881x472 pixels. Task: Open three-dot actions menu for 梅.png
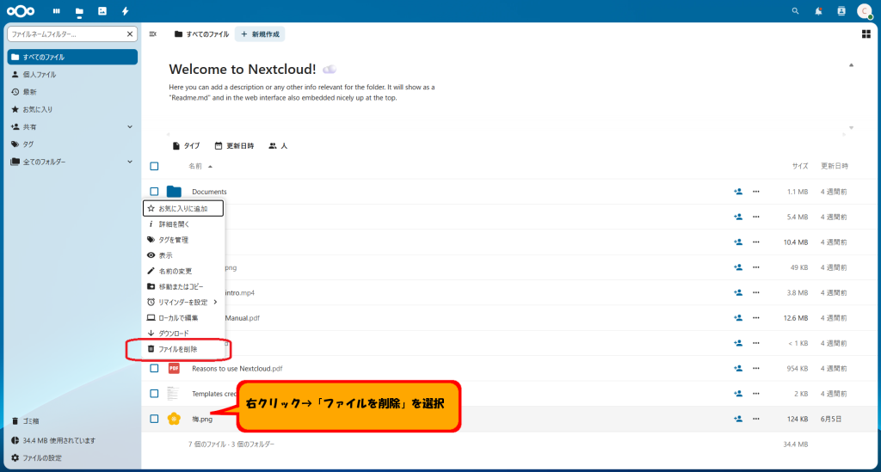point(756,420)
